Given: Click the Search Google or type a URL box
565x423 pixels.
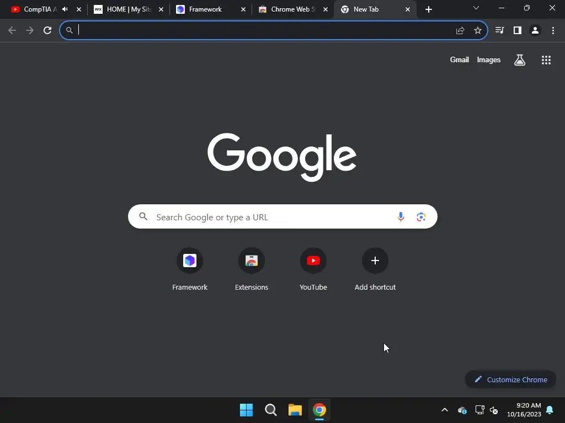Looking at the screenshot, I should 282,216.
